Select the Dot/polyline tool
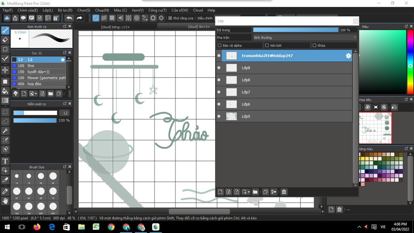Image resolution: width=414 pixels, height=233 pixels. 5,59
